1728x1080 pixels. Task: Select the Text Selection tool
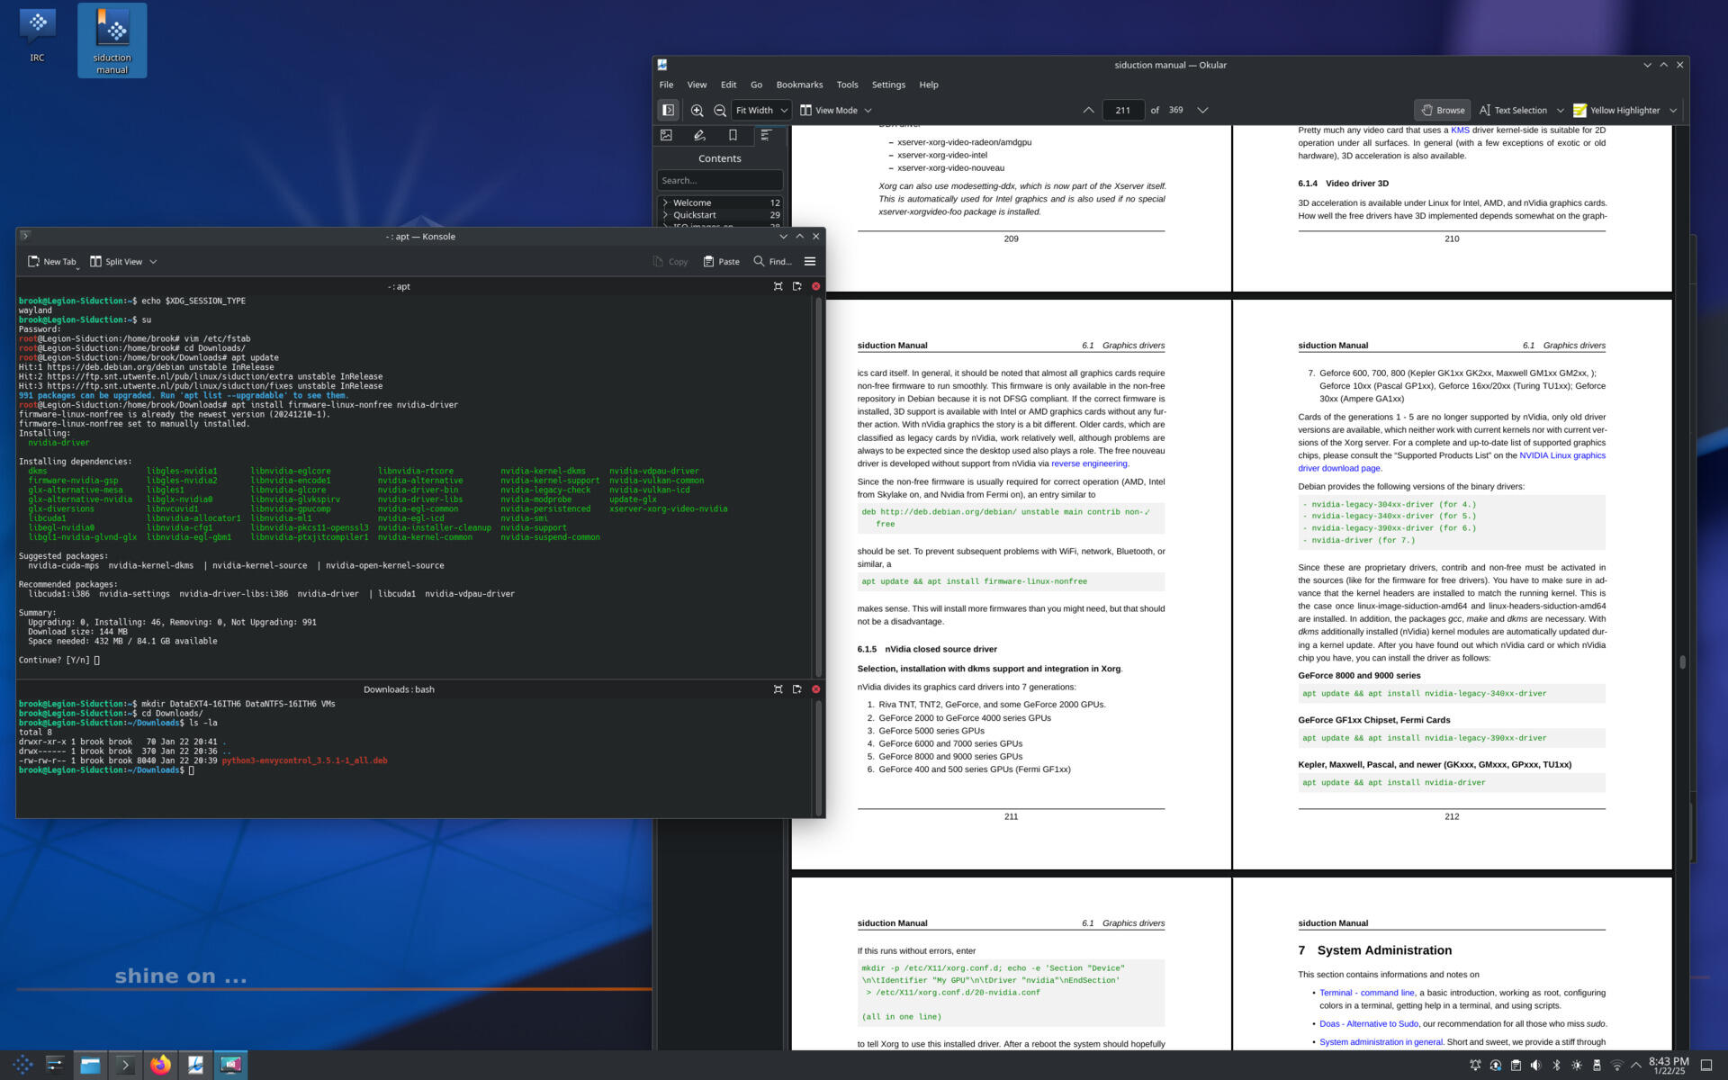1512,110
